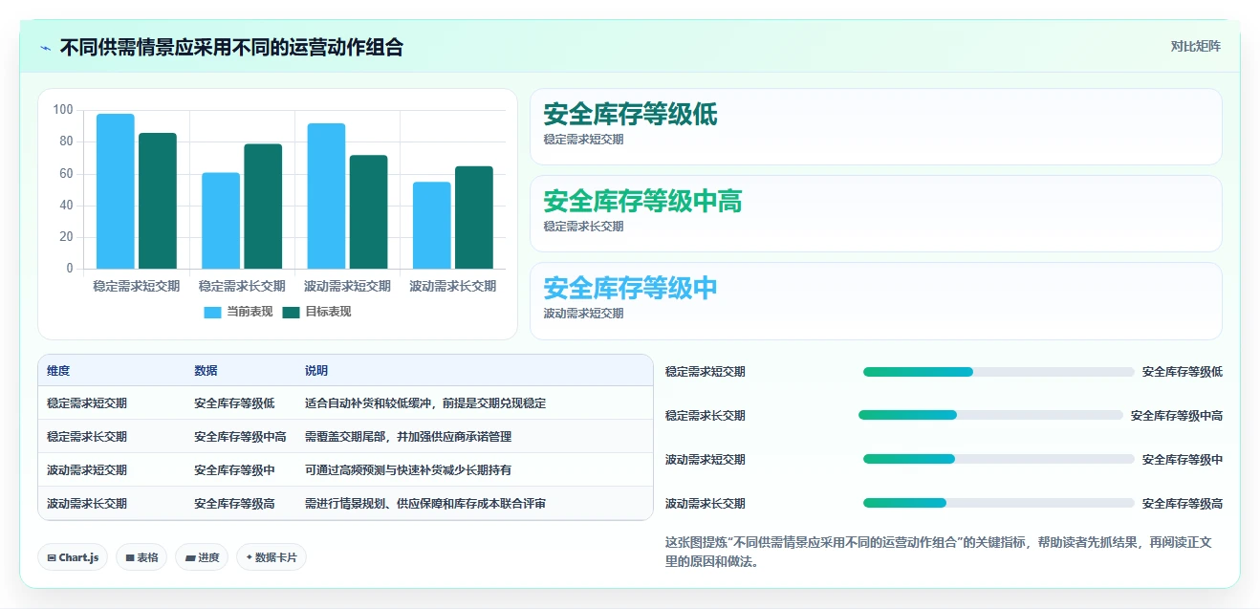Click the 稳定需求长交期 current performance bar in chart
1260x609 pixels.
point(221,221)
